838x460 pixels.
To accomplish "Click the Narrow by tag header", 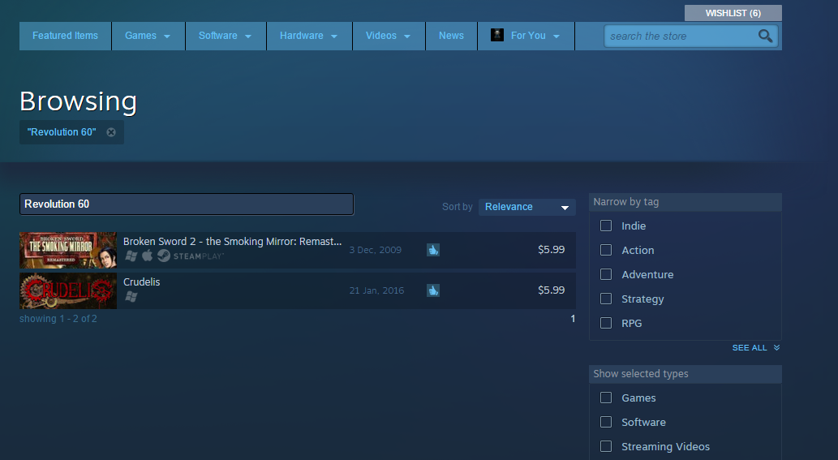I will [685, 202].
